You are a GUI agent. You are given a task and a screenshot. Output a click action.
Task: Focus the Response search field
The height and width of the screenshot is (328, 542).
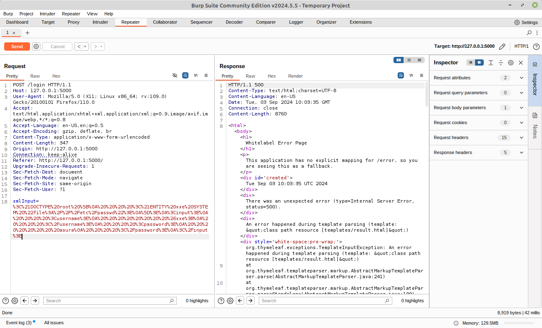[x=325, y=301]
